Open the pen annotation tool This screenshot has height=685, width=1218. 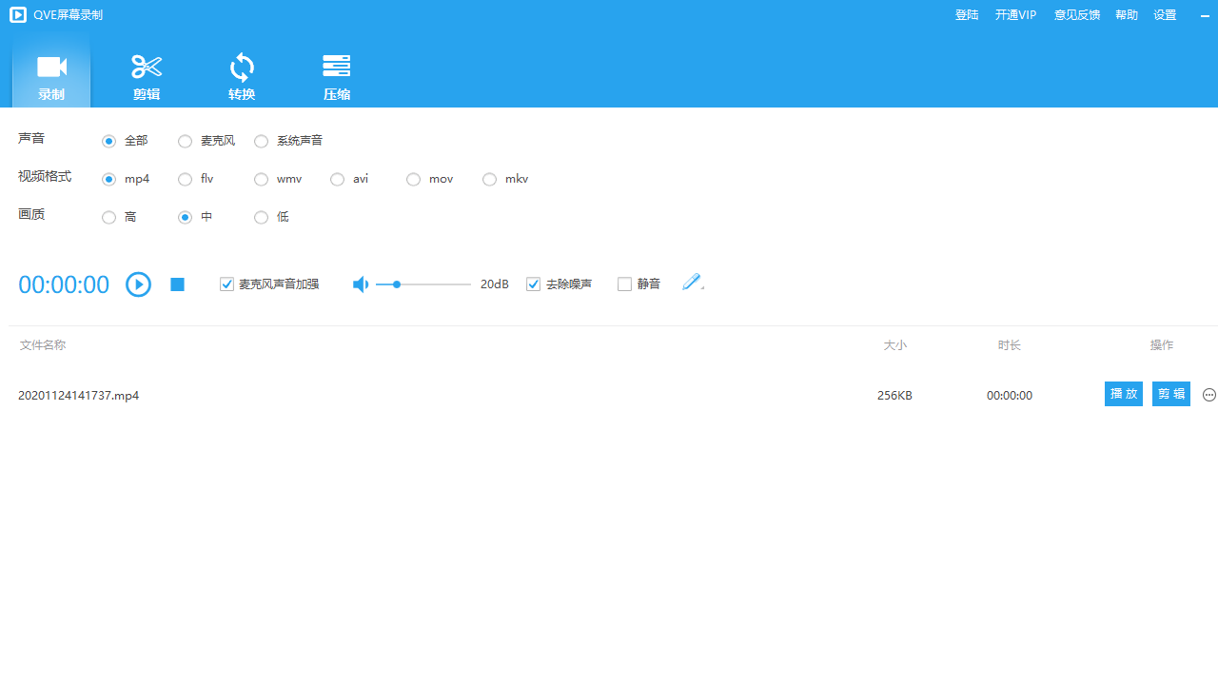tap(693, 283)
